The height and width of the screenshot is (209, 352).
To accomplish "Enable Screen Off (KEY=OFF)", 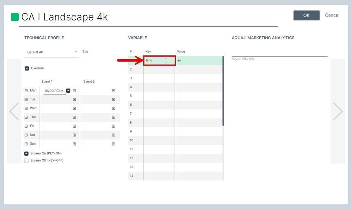I will [26, 160].
